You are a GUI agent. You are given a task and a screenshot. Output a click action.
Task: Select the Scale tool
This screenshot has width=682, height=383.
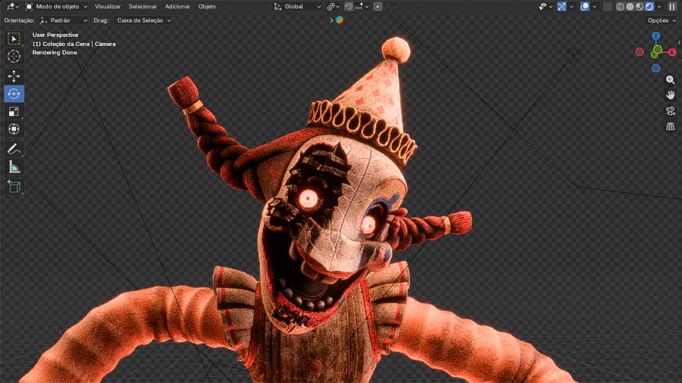click(14, 111)
